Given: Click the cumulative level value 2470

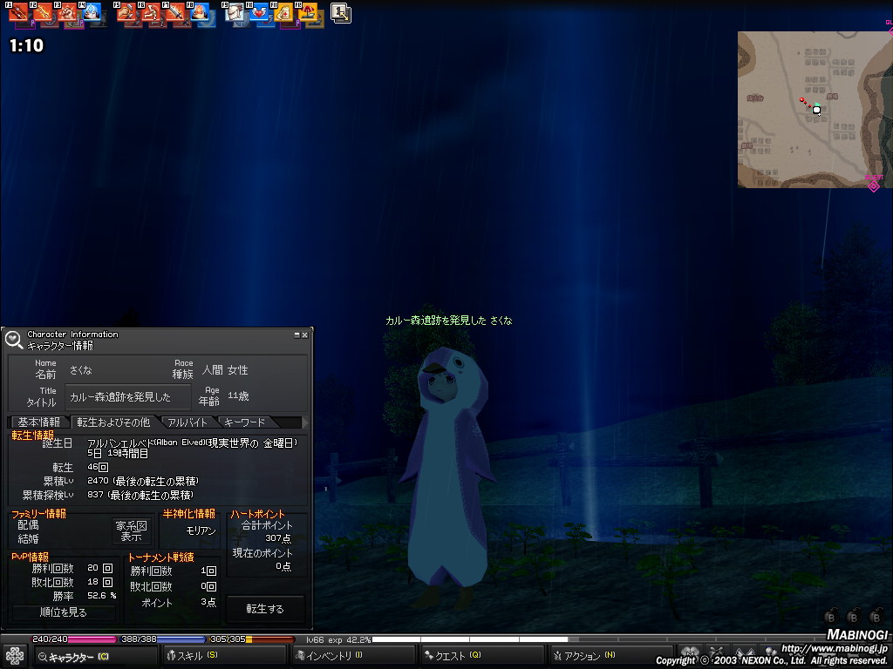Looking at the screenshot, I should [98, 481].
